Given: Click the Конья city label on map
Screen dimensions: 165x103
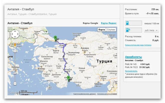Looking at the screenshot, I should click(82, 68).
